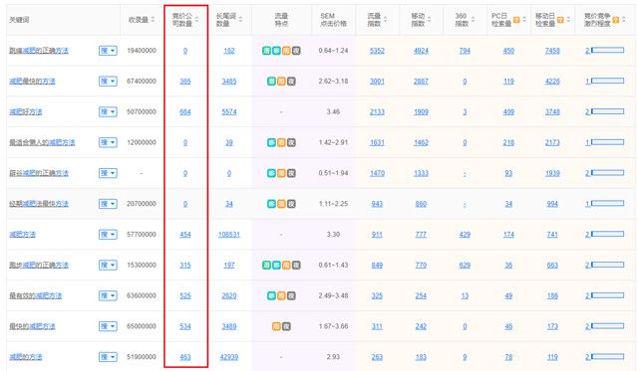
Task: Click gray tag icon in 65000000 row
Action: point(286,326)
